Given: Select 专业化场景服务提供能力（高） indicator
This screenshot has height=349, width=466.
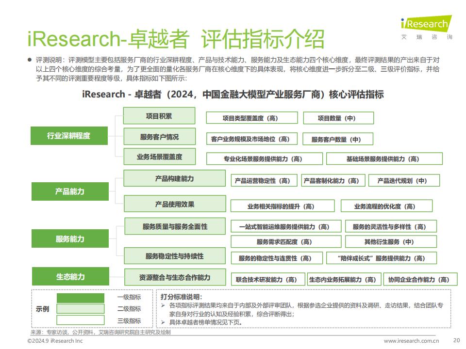Looking at the screenshot, I should pyautogui.click(x=265, y=159).
